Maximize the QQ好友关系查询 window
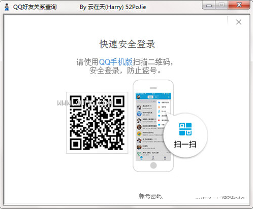 (x=222, y=5)
